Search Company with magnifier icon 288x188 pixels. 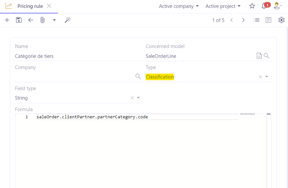138,77
